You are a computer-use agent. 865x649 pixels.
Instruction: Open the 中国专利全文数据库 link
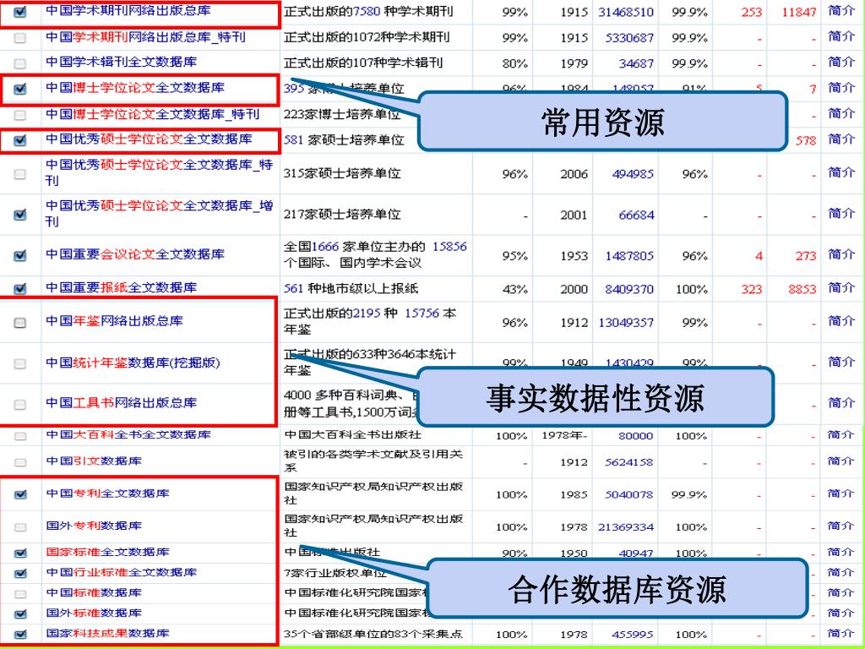pyautogui.click(x=107, y=494)
